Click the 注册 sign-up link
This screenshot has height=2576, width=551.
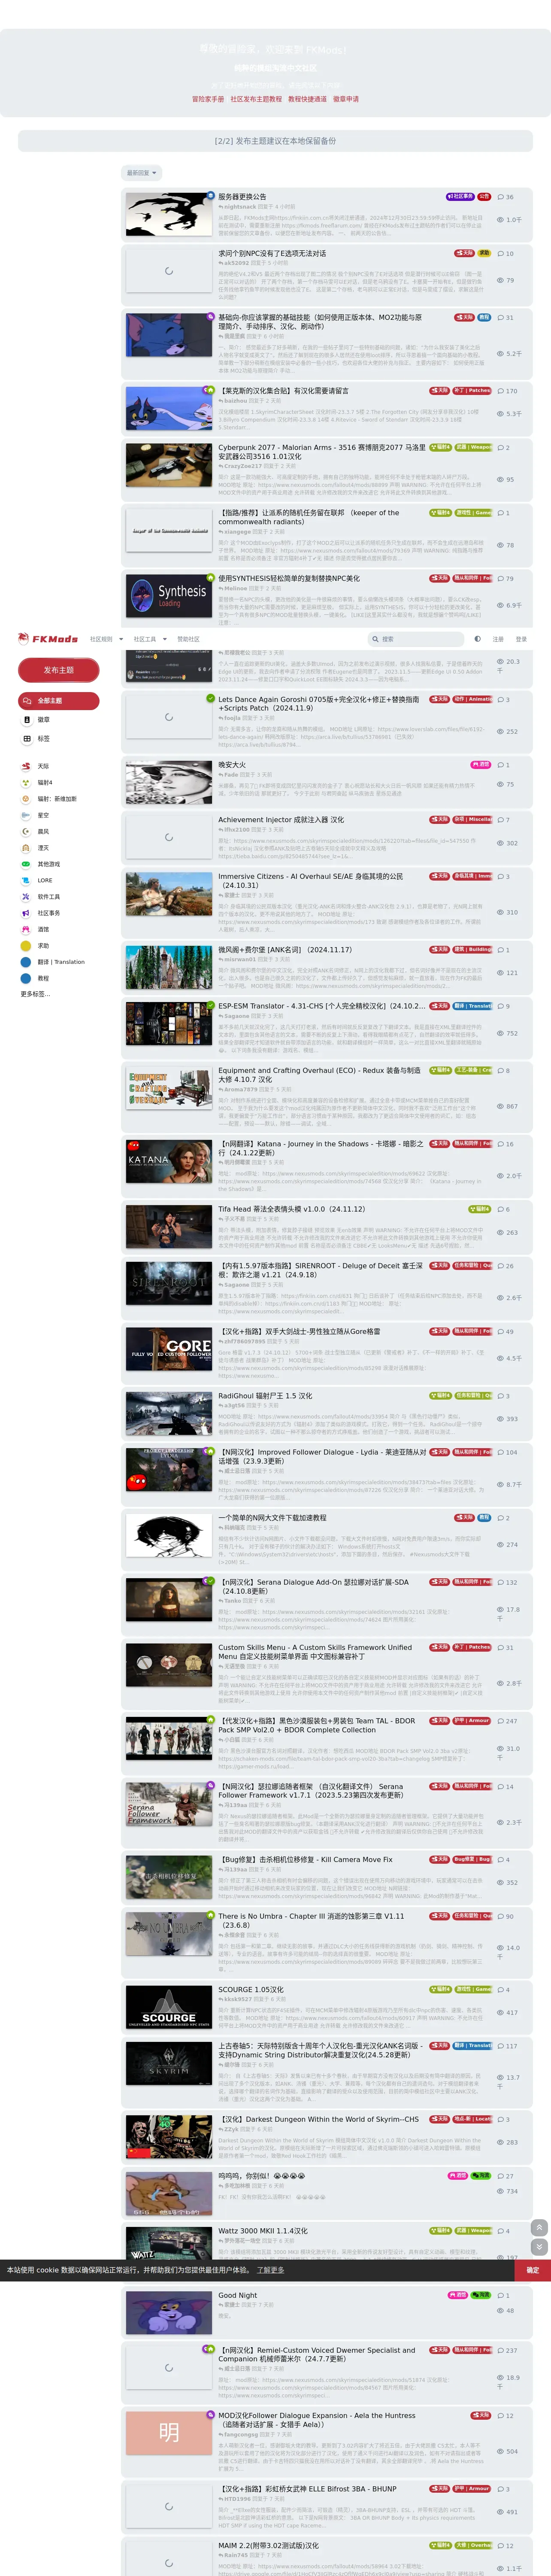tap(498, 639)
